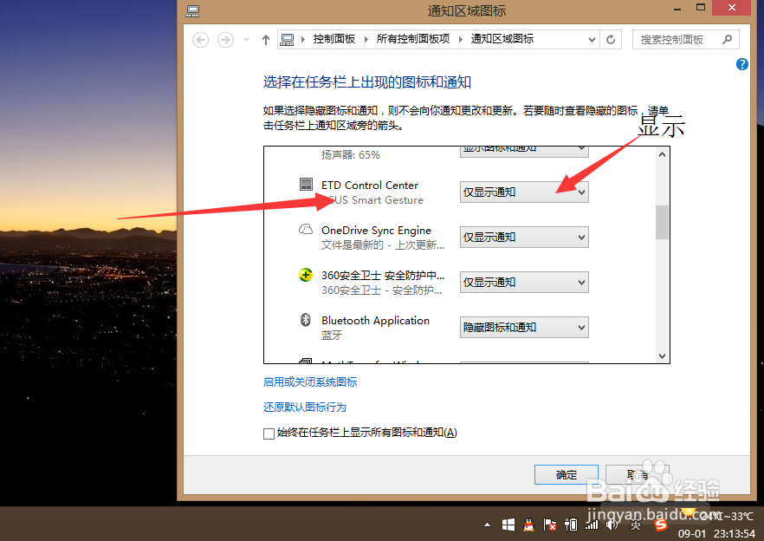Click the Windows logo tray icon
This screenshot has width=764, height=541.
coord(508,525)
